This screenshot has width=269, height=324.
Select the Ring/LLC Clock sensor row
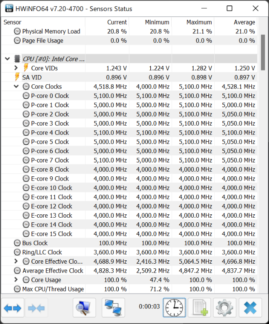point(42,252)
